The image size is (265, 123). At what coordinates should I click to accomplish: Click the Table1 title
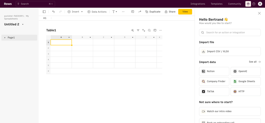[x=51, y=30]
